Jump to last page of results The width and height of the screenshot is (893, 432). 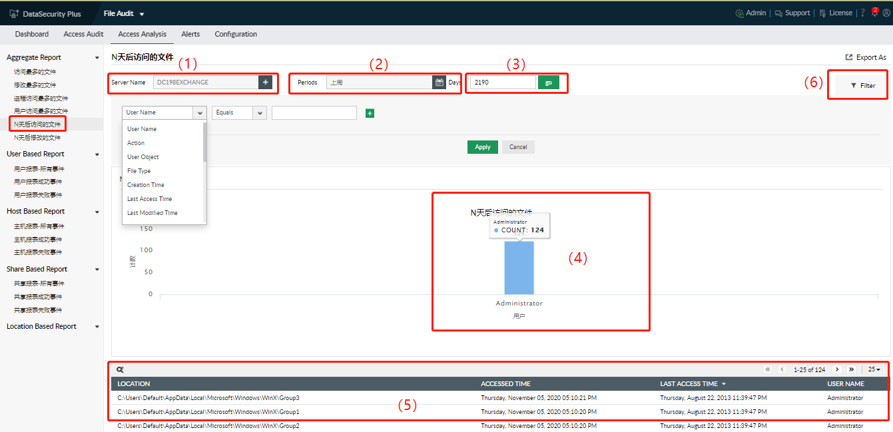pyautogui.click(x=851, y=369)
